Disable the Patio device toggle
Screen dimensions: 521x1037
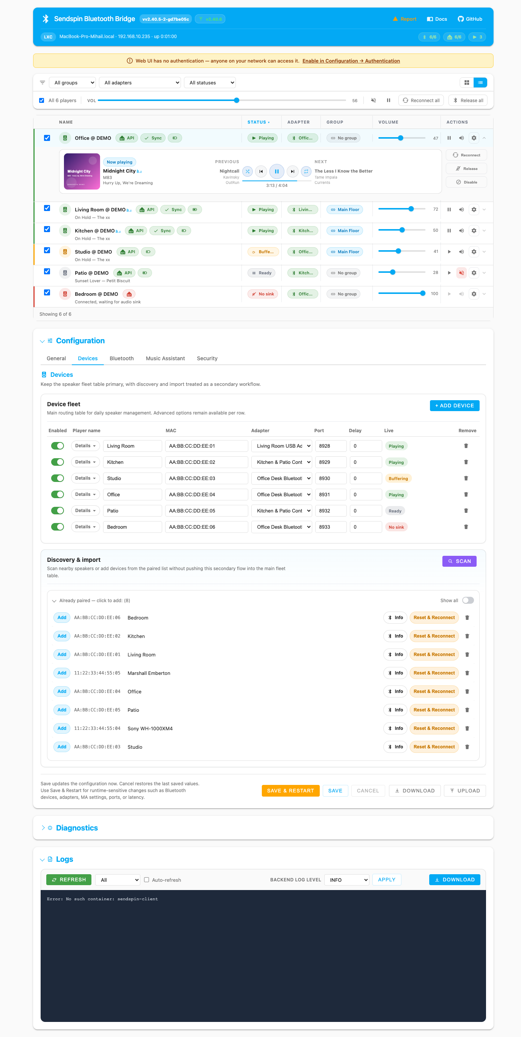coord(58,511)
